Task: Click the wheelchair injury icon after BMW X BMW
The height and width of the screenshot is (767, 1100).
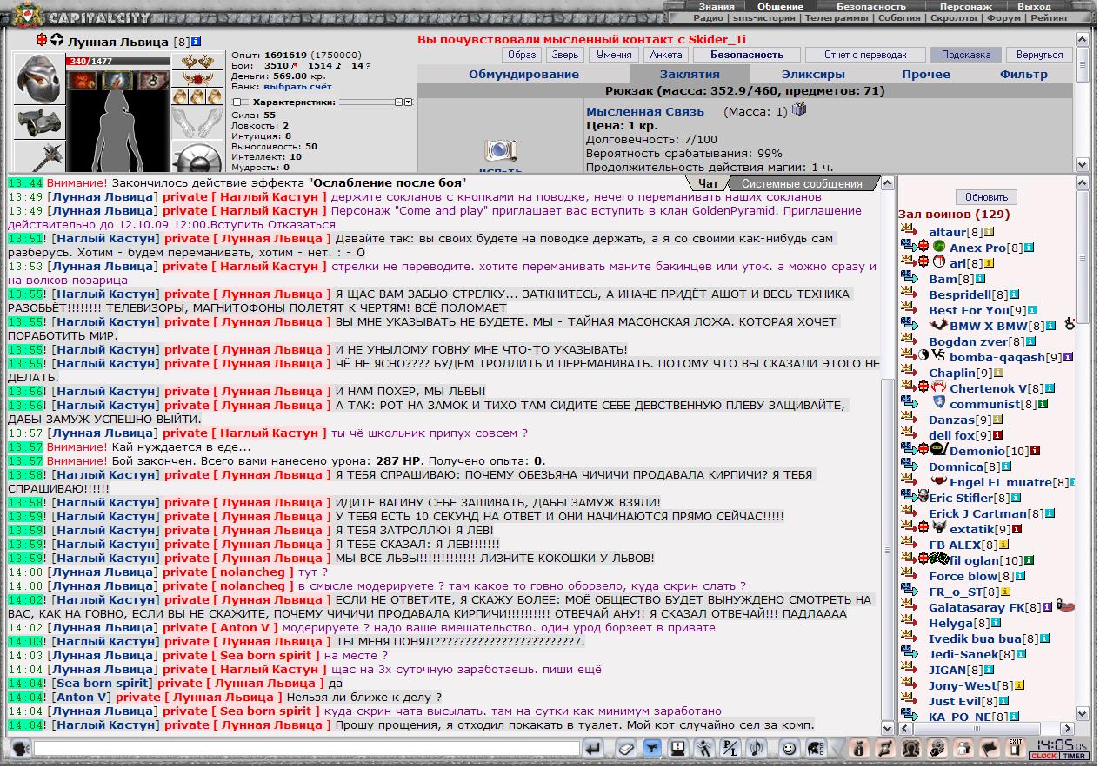Action: (x=1070, y=325)
